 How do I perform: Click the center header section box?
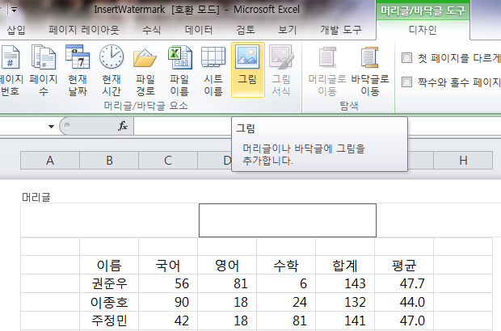[x=288, y=220]
